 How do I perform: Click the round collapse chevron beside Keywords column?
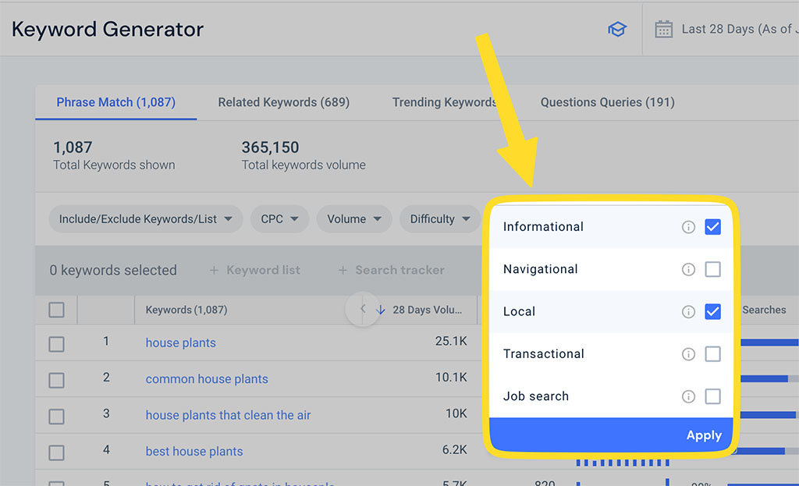coord(362,309)
